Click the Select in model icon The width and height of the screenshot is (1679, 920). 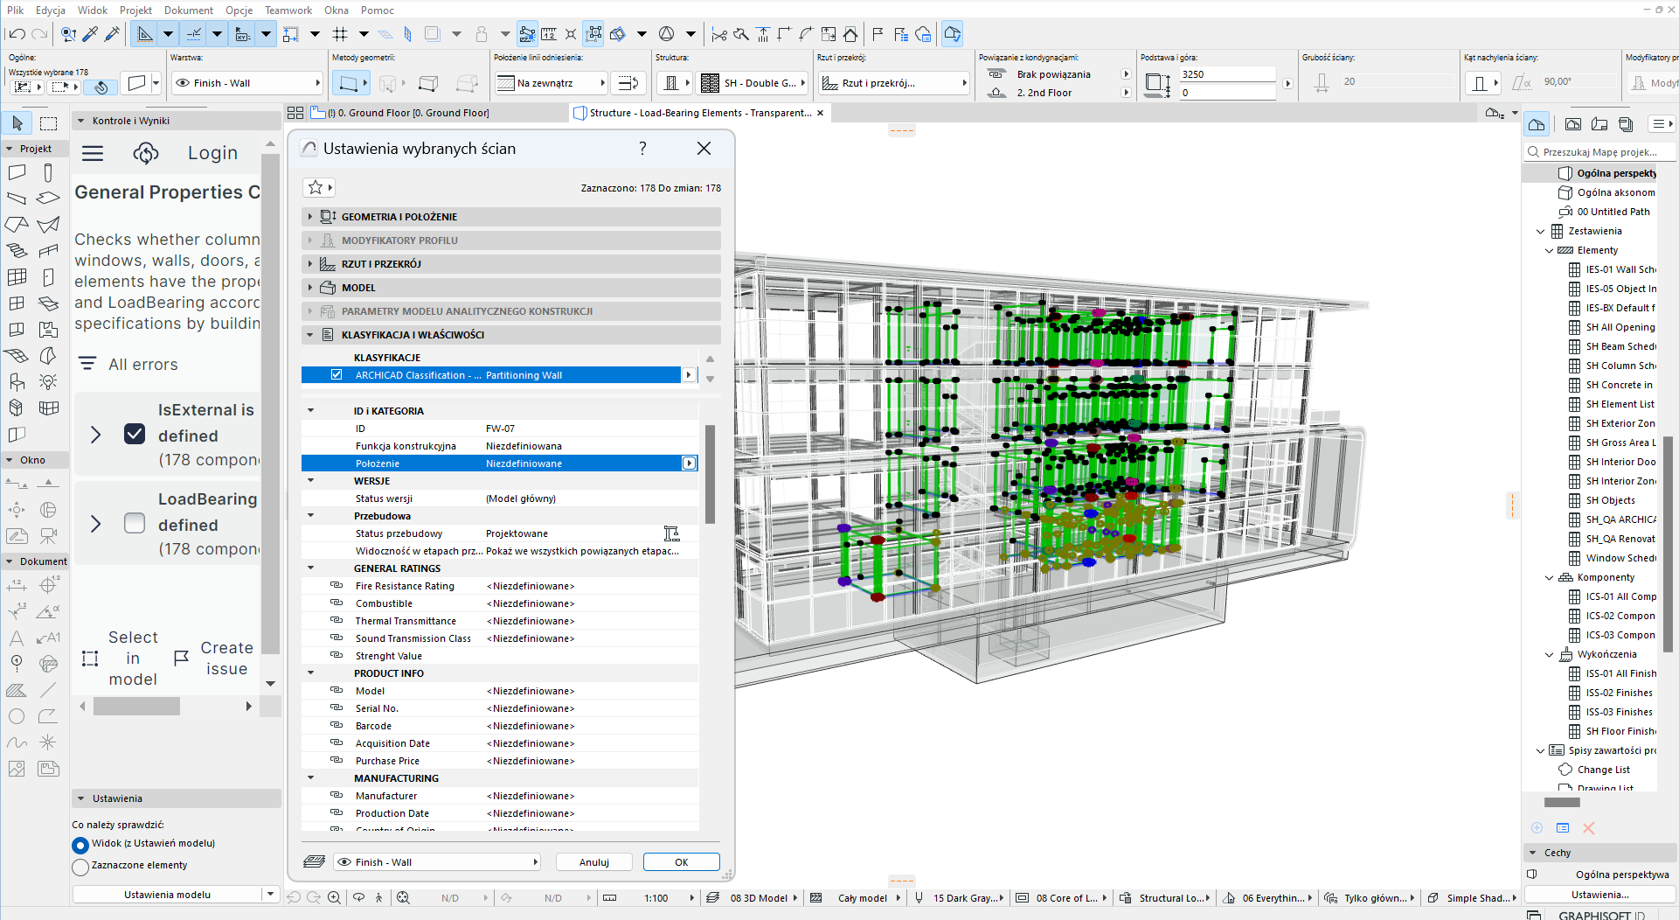(x=90, y=659)
